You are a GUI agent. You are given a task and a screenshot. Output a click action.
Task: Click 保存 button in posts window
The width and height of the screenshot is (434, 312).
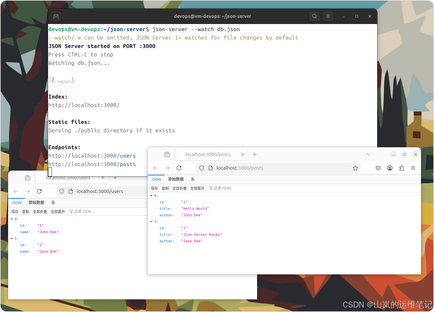[155, 188]
